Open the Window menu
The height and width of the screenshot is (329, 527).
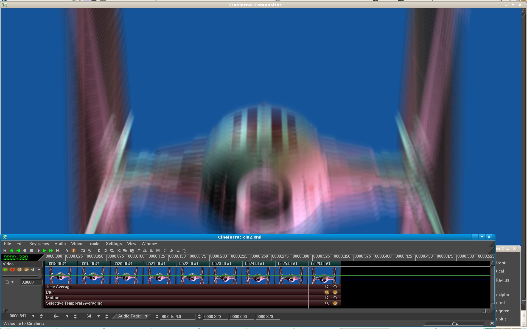(x=149, y=244)
